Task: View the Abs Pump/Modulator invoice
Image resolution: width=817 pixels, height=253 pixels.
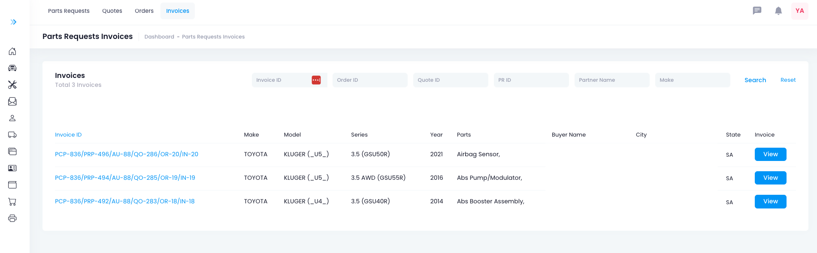Action: coord(770,178)
